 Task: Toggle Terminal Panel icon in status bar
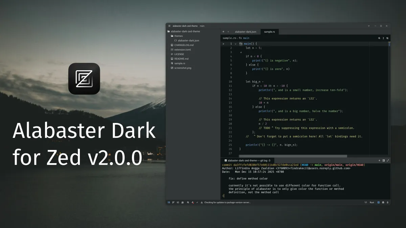click(379, 202)
